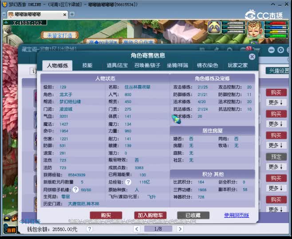Expand 更多 under the topmost listing 购买

pos(276,102)
